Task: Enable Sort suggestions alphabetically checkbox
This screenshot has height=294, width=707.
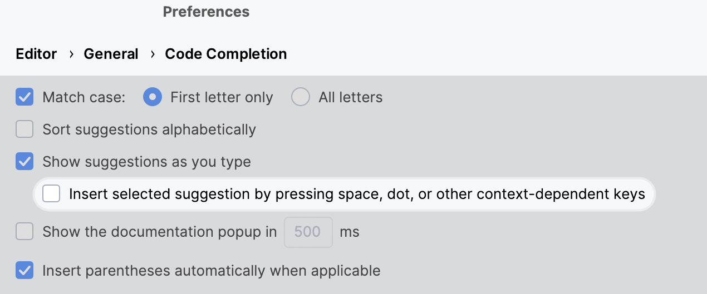Action: coord(24,129)
